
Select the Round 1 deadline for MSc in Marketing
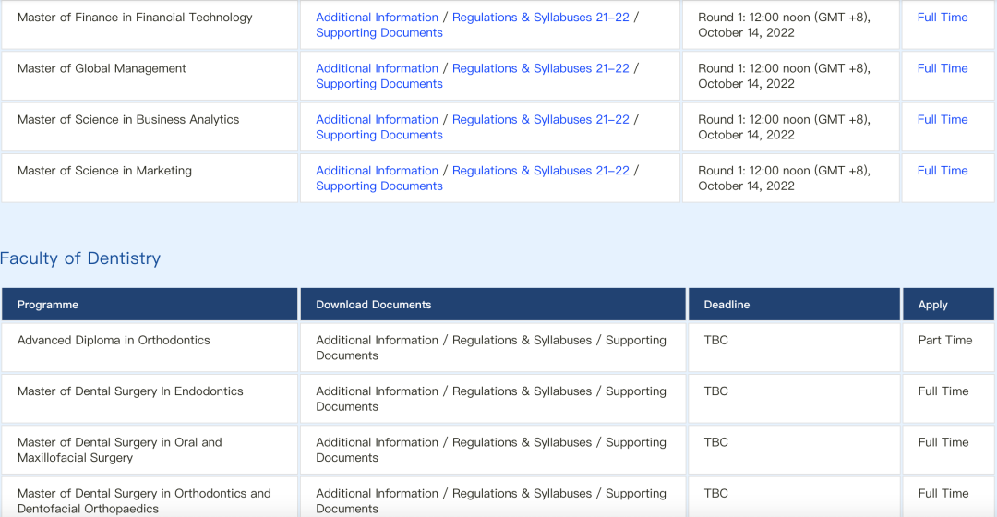click(x=784, y=178)
